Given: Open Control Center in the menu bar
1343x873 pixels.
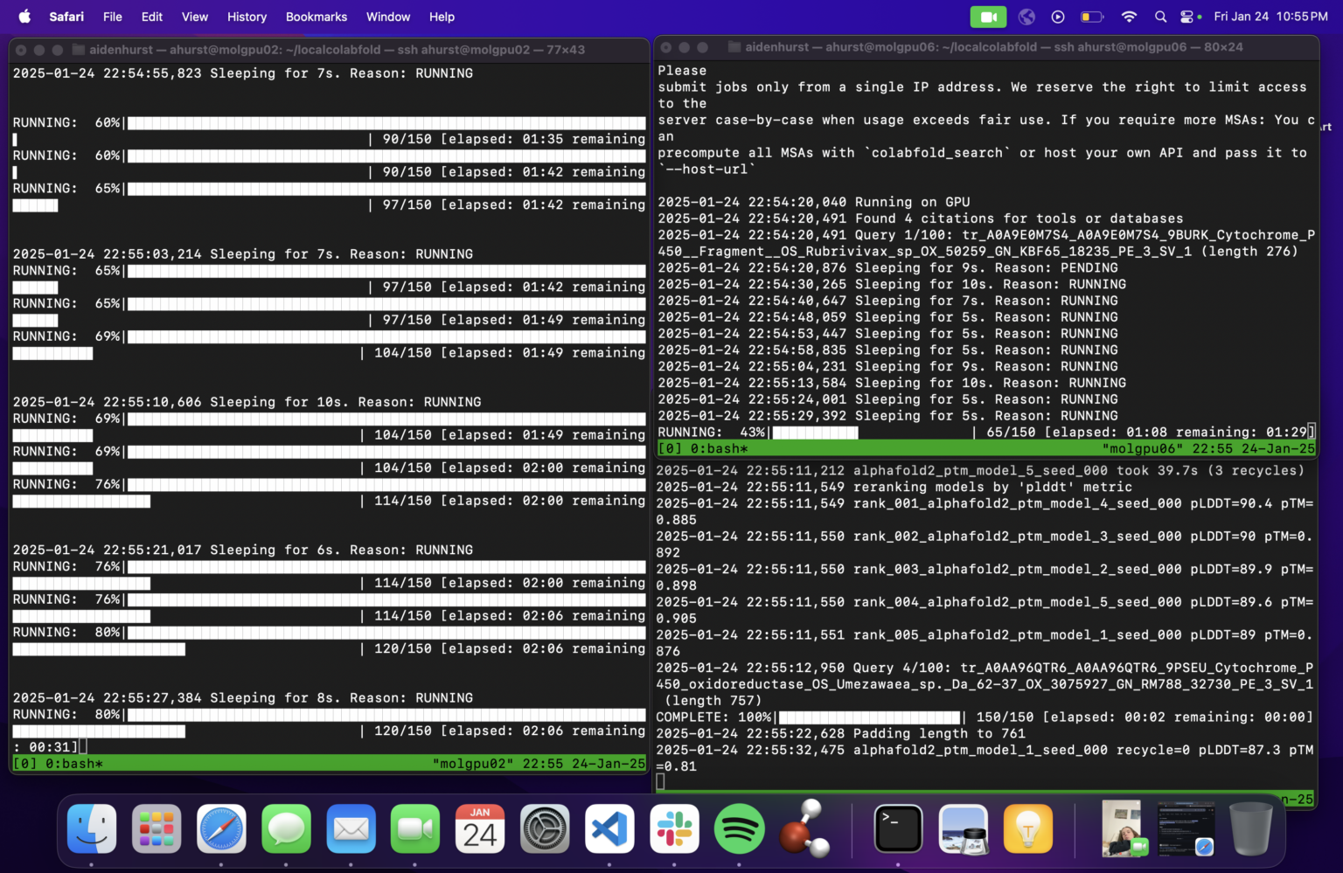Looking at the screenshot, I should click(x=1187, y=17).
